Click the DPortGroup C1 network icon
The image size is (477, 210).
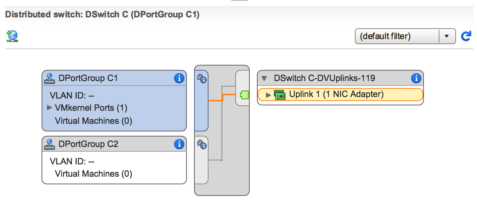(49, 78)
